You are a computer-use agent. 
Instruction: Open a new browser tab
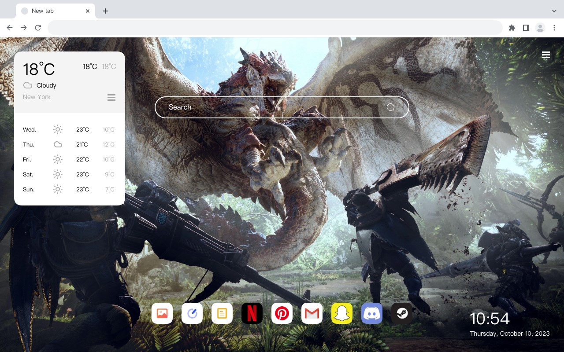tap(105, 11)
